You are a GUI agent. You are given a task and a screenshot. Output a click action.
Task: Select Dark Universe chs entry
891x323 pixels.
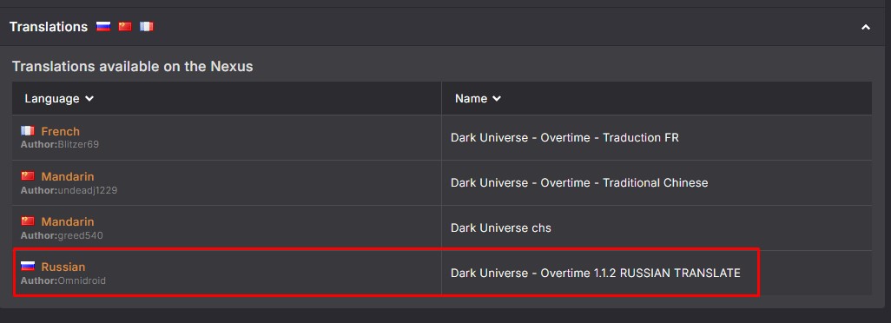click(500, 227)
